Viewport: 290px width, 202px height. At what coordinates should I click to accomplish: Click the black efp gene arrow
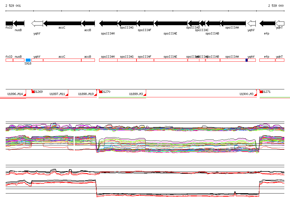pos(267,23)
